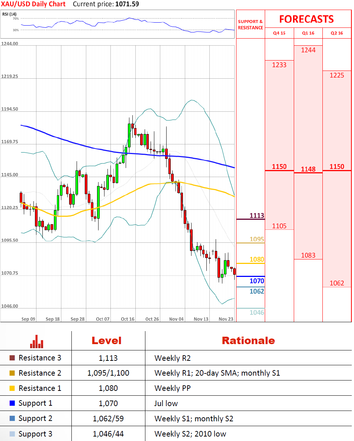Click the Support 1 blue swatch
This screenshot has height=441, width=354.
point(12,403)
